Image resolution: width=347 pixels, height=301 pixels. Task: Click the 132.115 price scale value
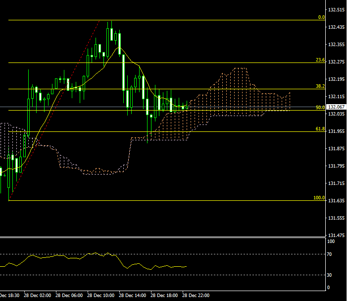pos(337,96)
